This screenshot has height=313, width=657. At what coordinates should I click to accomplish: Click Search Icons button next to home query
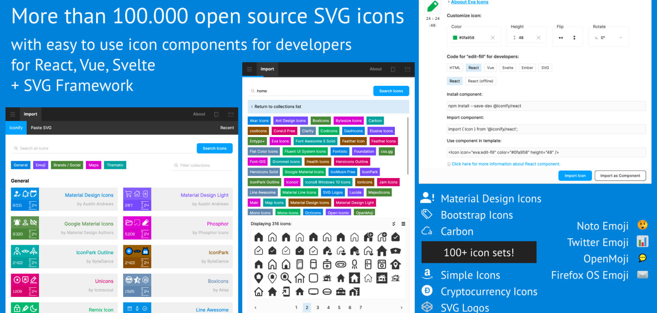click(391, 91)
